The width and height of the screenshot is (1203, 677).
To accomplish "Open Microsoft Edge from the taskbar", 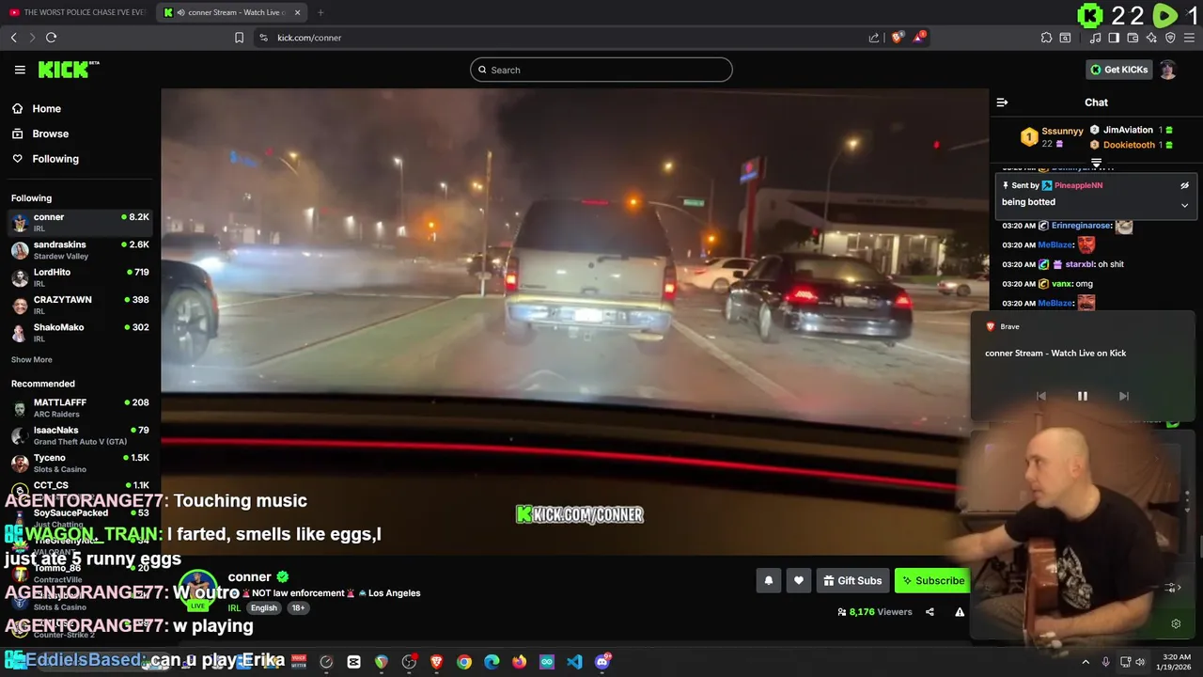I will tap(492, 662).
